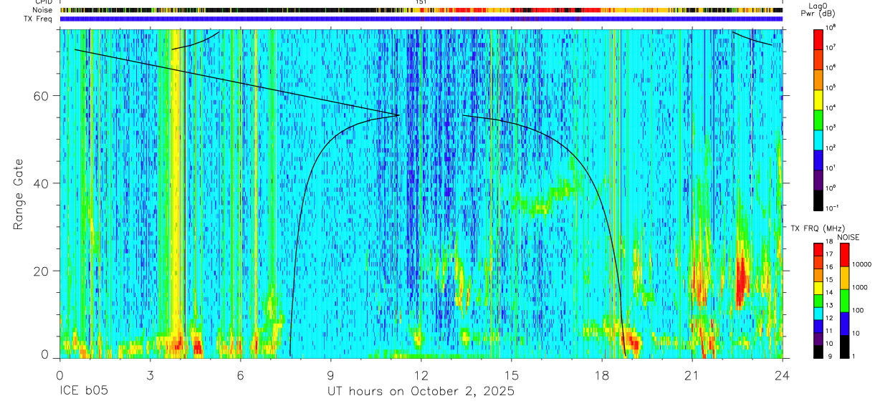Click the '3' tick on UT hours axis

(x=150, y=374)
